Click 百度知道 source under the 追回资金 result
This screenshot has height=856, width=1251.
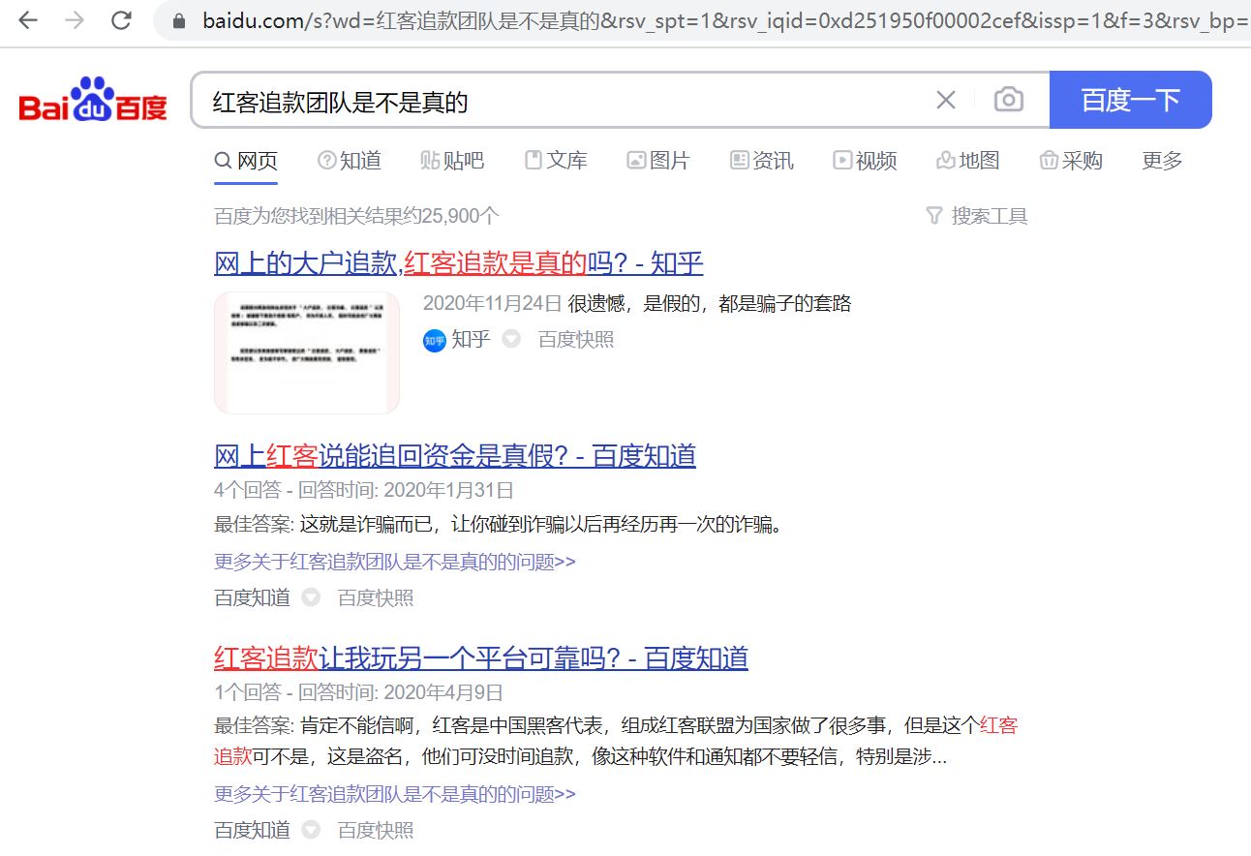[x=252, y=598]
